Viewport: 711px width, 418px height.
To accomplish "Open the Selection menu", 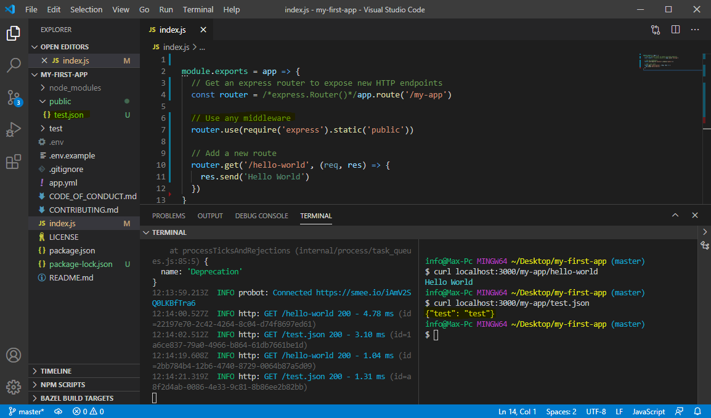I will [86, 9].
